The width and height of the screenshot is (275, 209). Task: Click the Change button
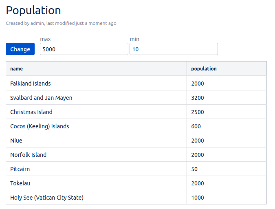[20, 49]
